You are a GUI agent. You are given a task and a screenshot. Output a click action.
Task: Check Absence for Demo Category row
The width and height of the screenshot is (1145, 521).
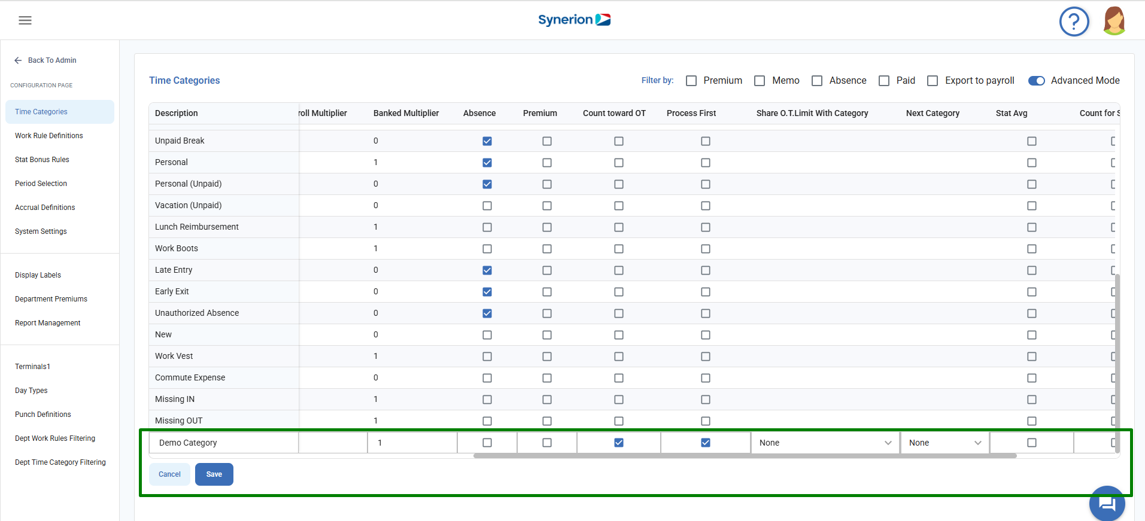click(x=487, y=443)
